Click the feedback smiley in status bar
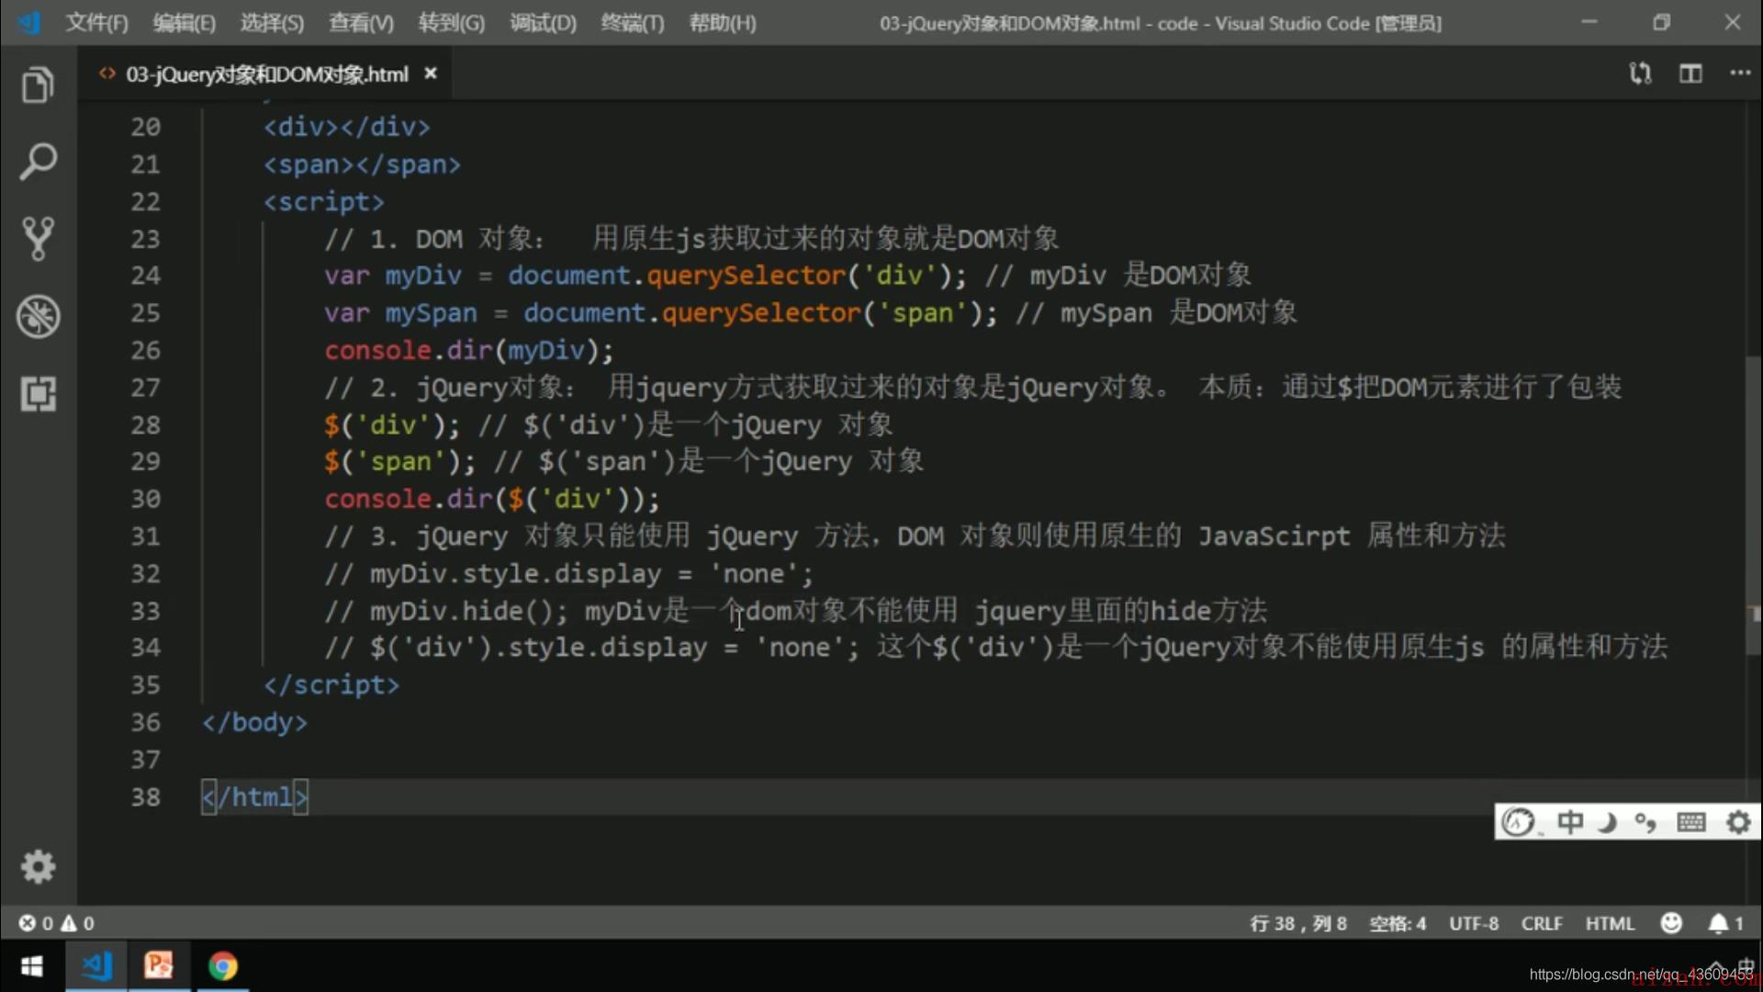1763x992 pixels. click(x=1671, y=923)
